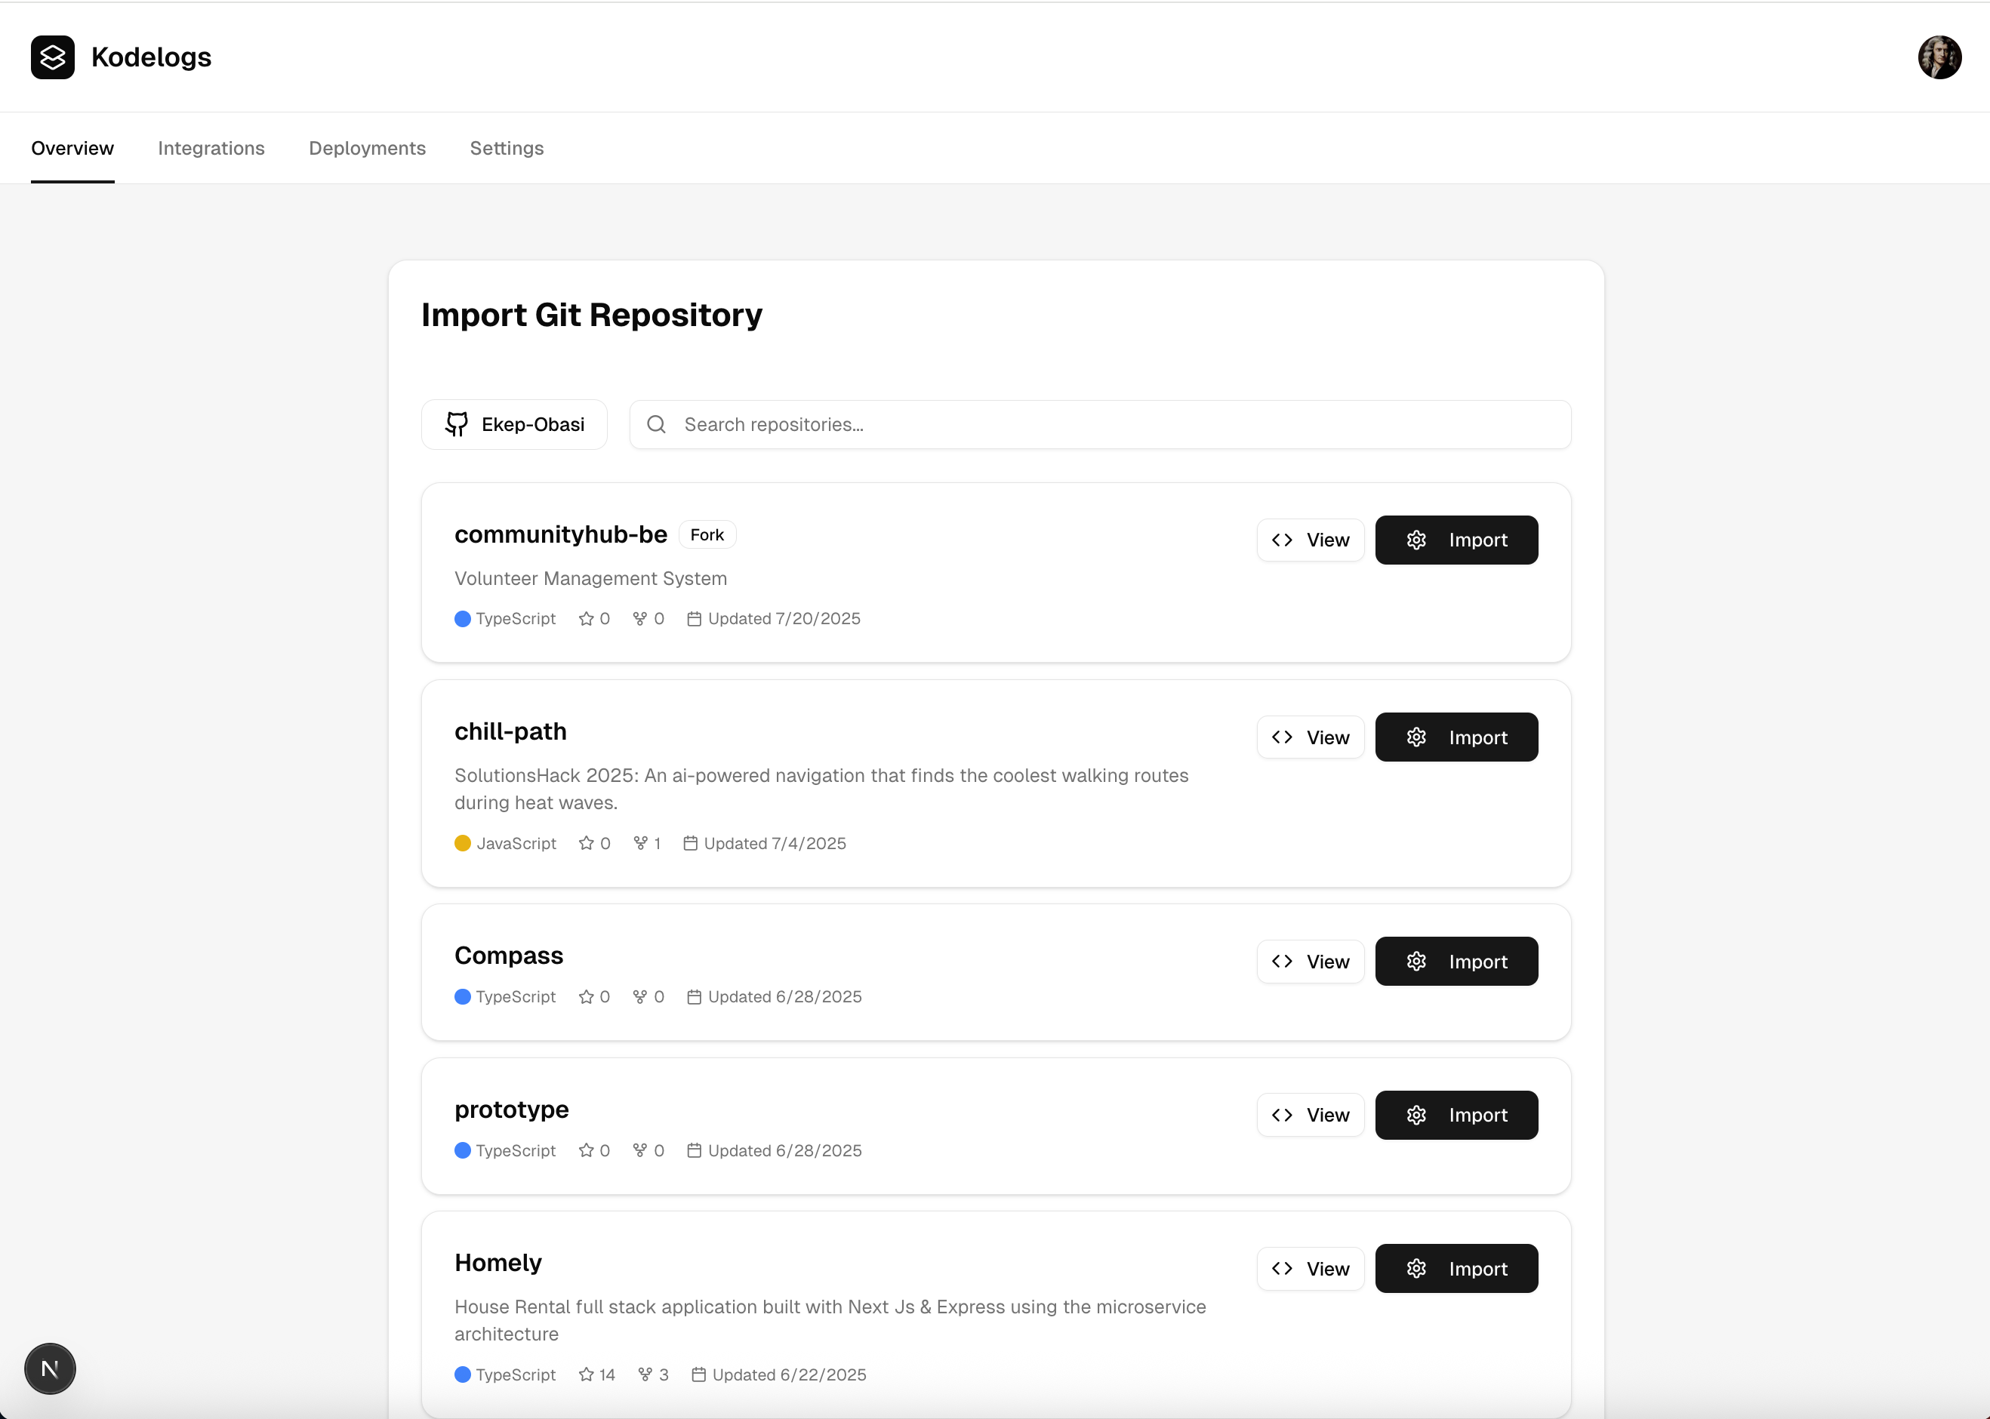Open the Deployments tab

(x=367, y=149)
